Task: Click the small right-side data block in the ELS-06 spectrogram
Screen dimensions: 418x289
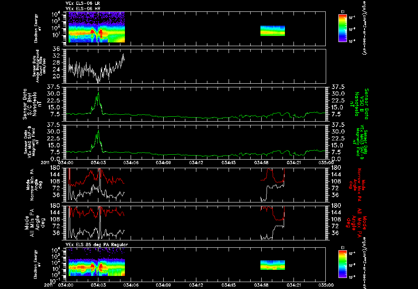Action: [x=272, y=31]
